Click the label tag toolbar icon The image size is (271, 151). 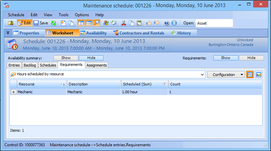(x=114, y=23)
